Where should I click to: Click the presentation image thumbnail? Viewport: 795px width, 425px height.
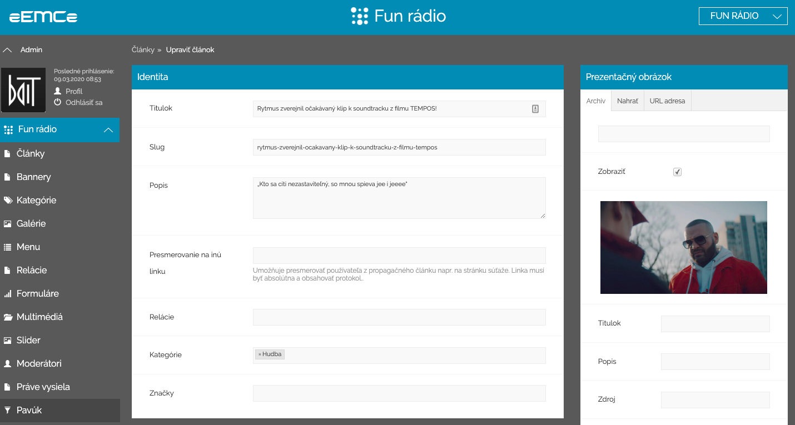683,247
